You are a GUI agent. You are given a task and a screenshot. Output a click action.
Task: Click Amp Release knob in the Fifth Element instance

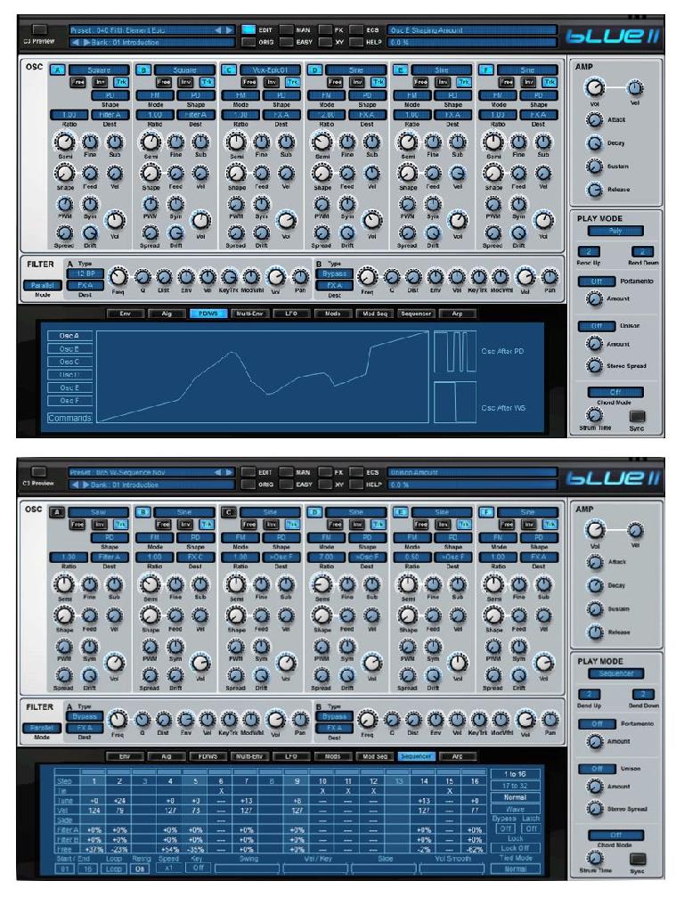[x=595, y=190]
